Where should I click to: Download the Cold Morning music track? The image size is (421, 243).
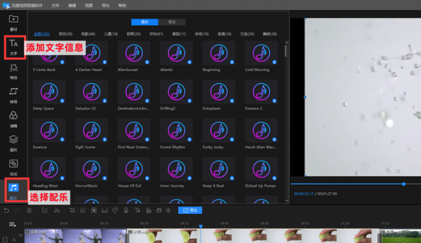click(x=274, y=62)
